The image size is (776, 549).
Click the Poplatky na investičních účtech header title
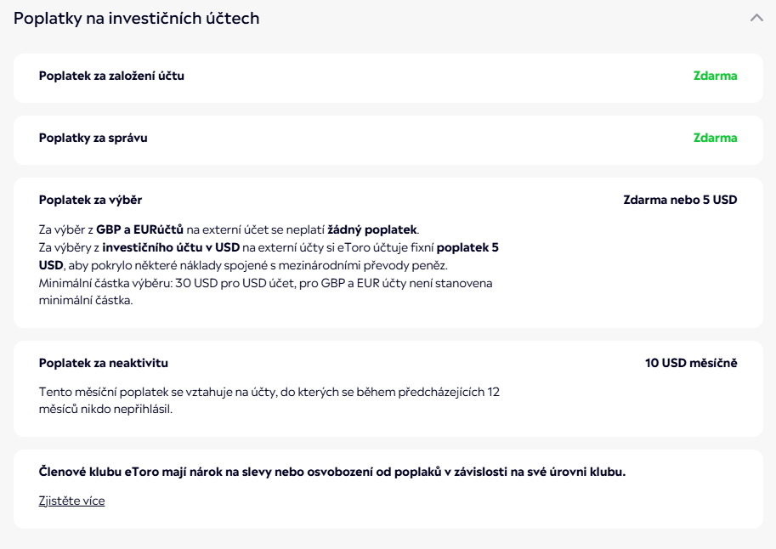point(137,18)
